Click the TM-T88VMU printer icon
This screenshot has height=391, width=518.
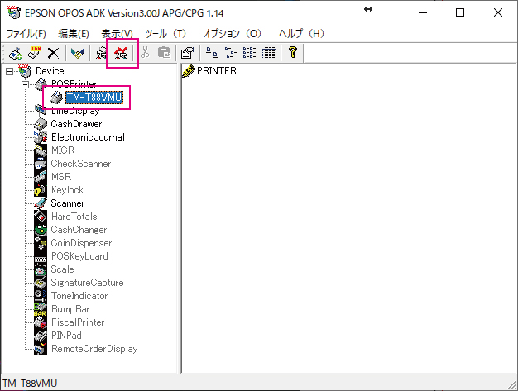(x=57, y=98)
